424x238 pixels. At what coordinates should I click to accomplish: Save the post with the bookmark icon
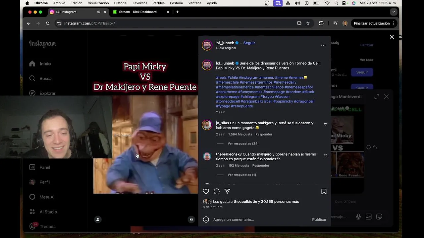pyautogui.click(x=324, y=191)
